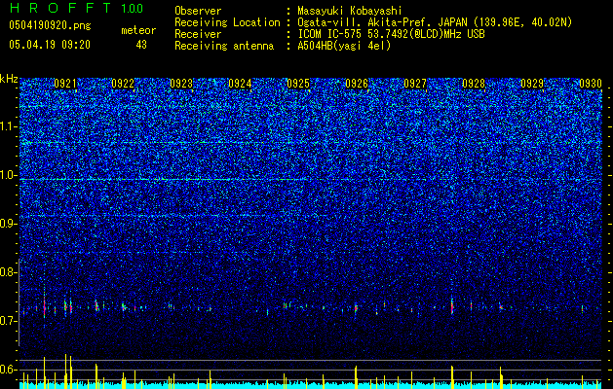Select the ICOM IC-575 53.7492 MHz USB text
The width and height of the screenshot is (613, 389).
(x=391, y=34)
